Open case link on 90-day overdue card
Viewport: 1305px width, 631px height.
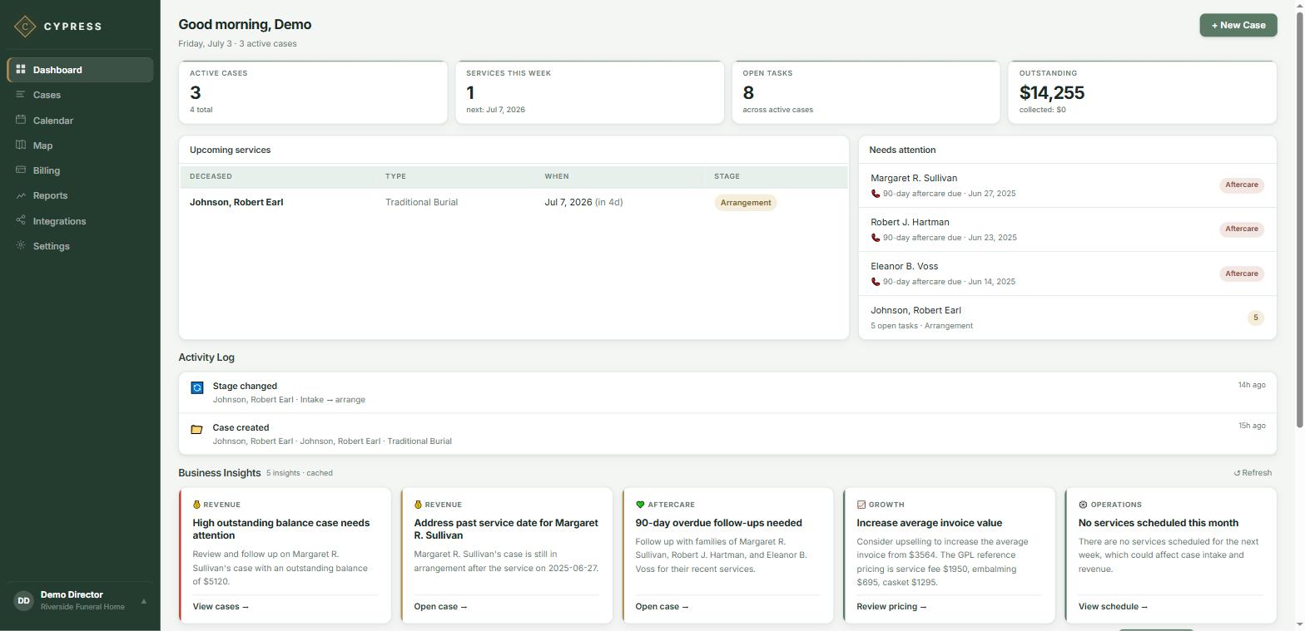(x=662, y=606)
